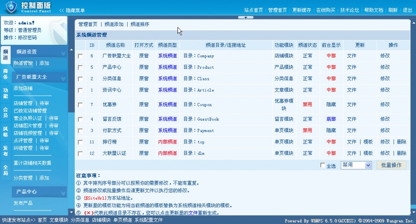Click 更新缓存 in the top navigation
Screen dimensions: 416x224
click(x=302, y=10)
